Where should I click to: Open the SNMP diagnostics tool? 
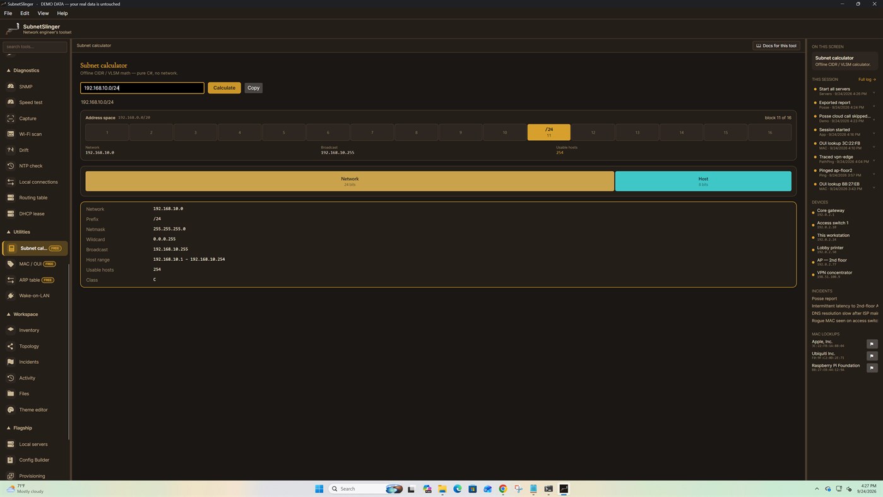click(x=35, y=87)
